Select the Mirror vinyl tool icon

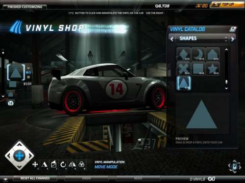pos(72,164)
